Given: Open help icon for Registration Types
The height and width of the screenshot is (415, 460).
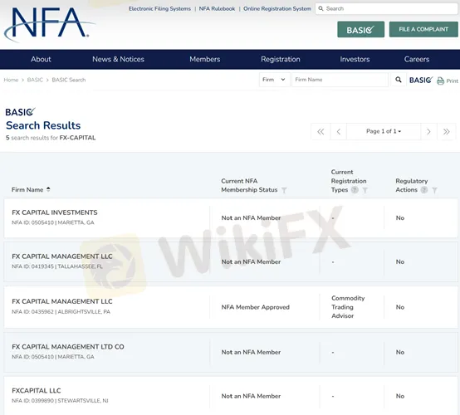Looking at the screenshot, I should [355, 190].
